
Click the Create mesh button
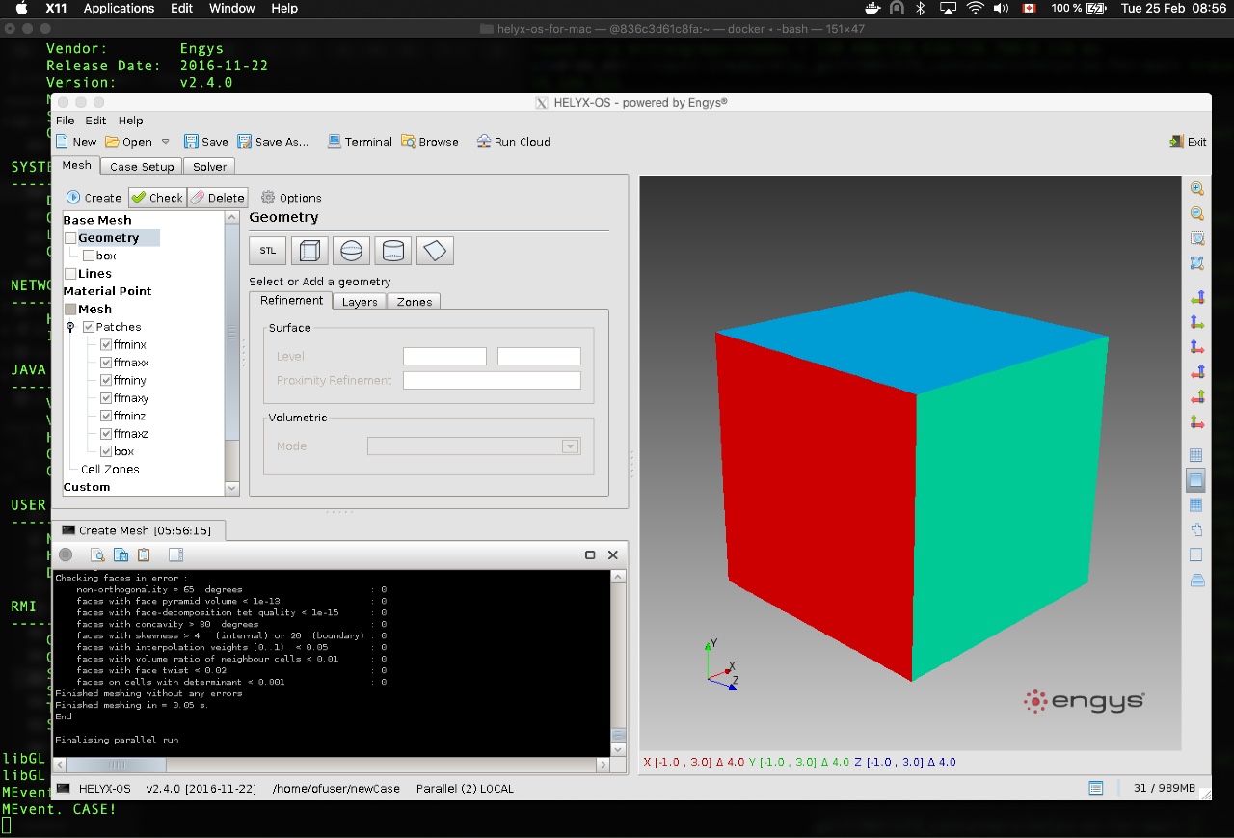94,197
